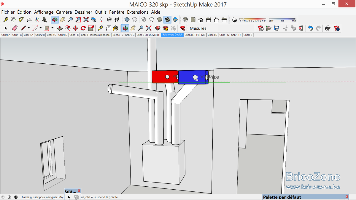Undo the last action
Image resolution: width=356 pixels, height=200 pixels.
pos(311,28)
